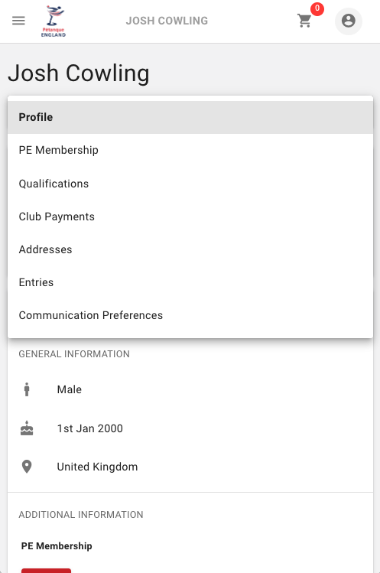380x573 pixels.
Task: Click the location pin icon
Action: 27,467
